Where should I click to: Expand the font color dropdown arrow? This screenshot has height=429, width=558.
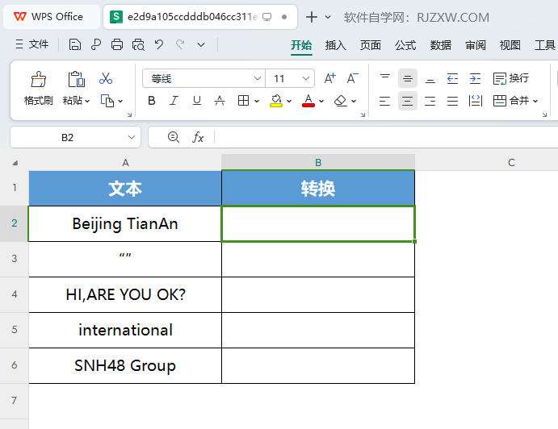point(321,102)
